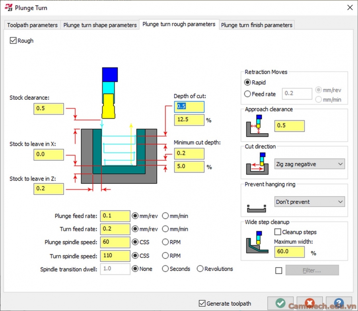Click the Maximum width percent field

pyautogui.click(x=290, y=252)
